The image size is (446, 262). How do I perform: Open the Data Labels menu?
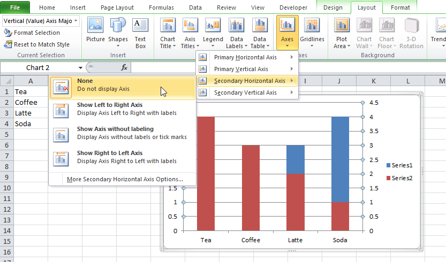(x=236, y=33)
